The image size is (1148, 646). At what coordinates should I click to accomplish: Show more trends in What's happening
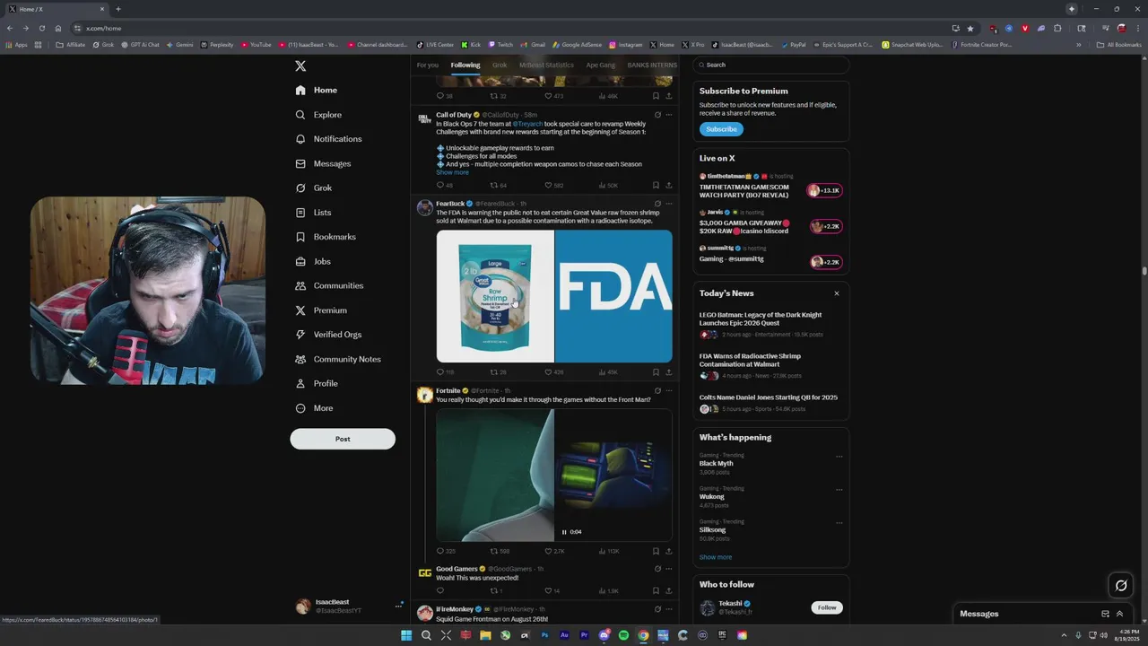716,557
